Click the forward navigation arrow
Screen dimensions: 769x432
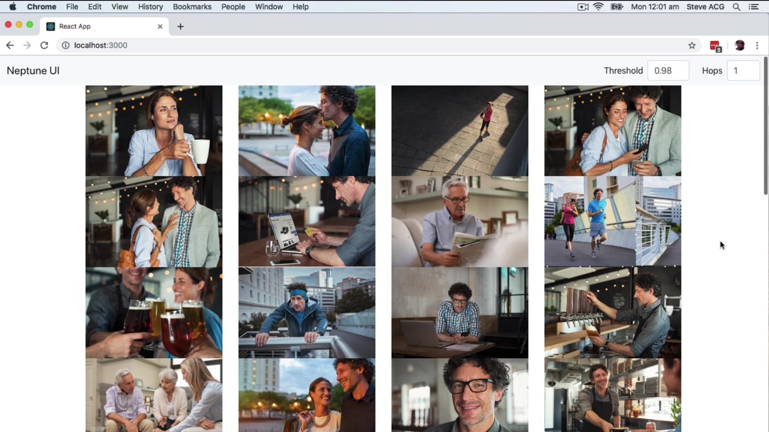(26, 45)
